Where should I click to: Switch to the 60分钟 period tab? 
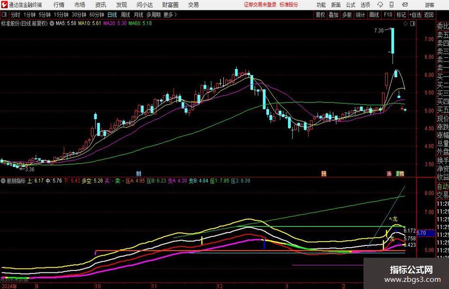pos(97,15)
